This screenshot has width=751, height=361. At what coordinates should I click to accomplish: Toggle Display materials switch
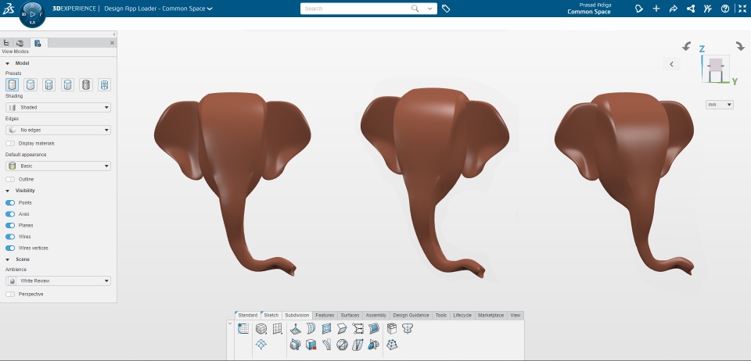click(10, 144)
